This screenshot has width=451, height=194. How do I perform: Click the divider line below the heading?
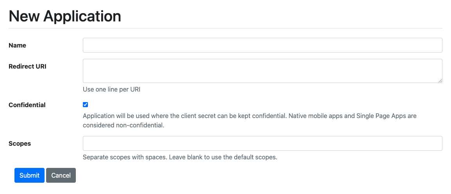[x=225, y=28]
